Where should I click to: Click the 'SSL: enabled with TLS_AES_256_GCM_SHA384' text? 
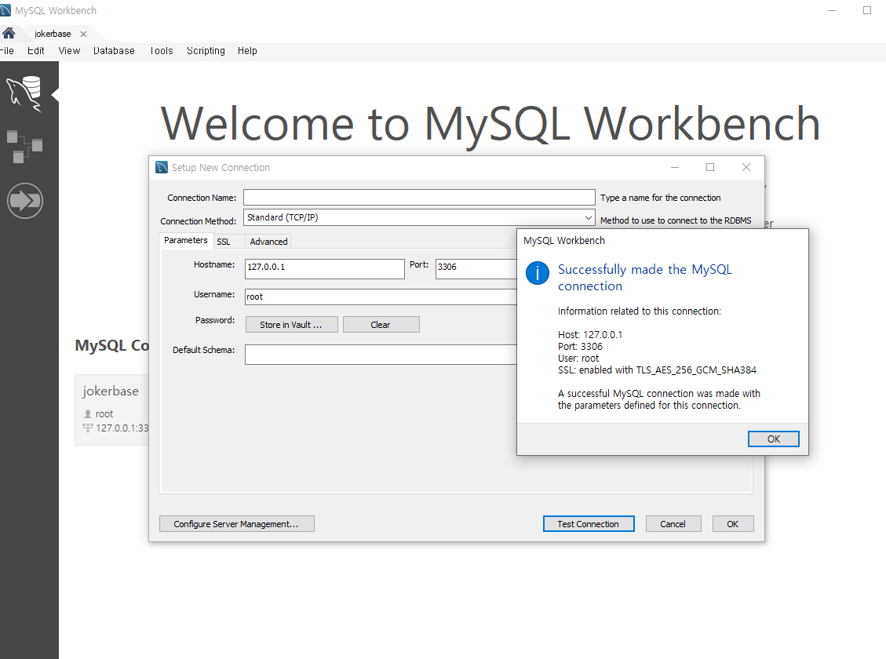657,370
